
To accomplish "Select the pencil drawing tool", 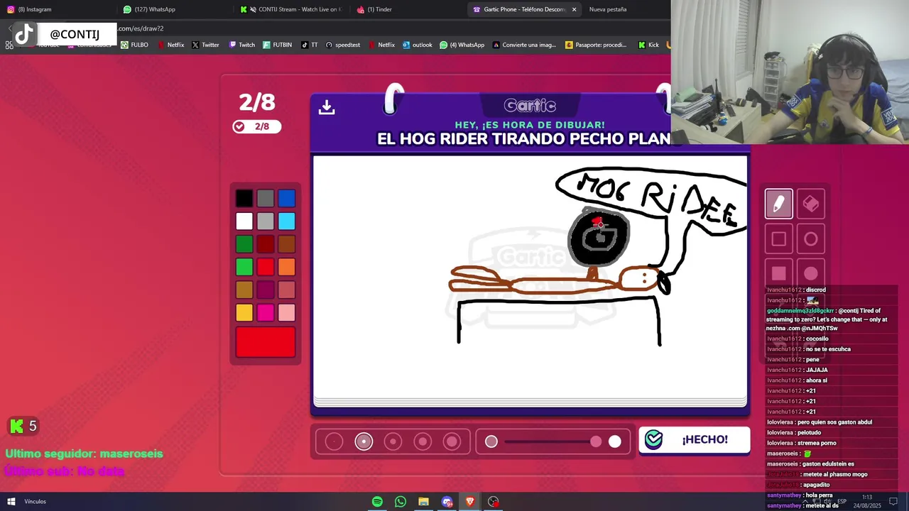I will [778, 204].
